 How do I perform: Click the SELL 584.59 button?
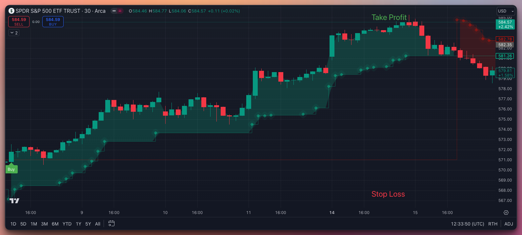pyautogui.click(x=19, y=22)
